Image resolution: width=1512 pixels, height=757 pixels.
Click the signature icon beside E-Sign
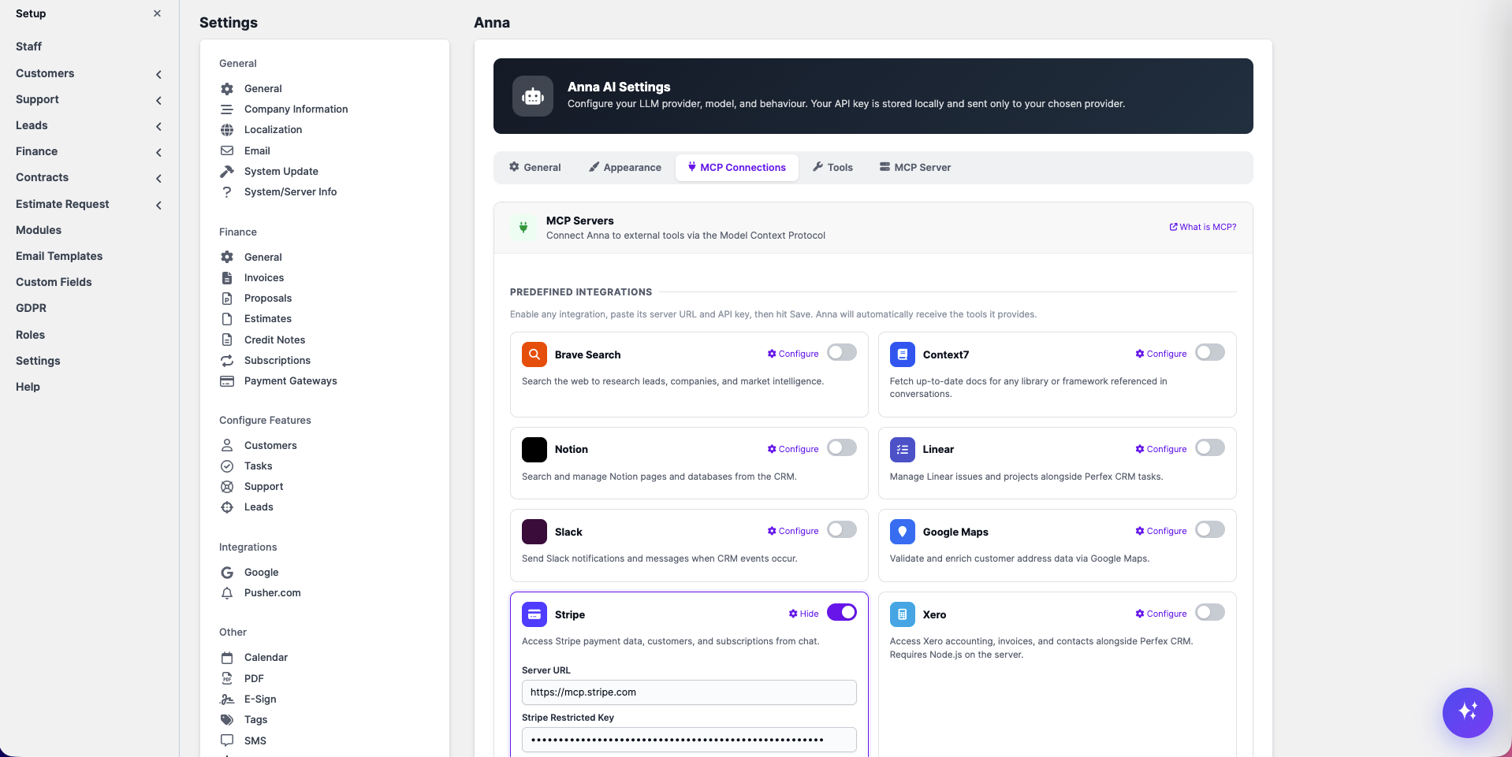[x=227, y=699]
